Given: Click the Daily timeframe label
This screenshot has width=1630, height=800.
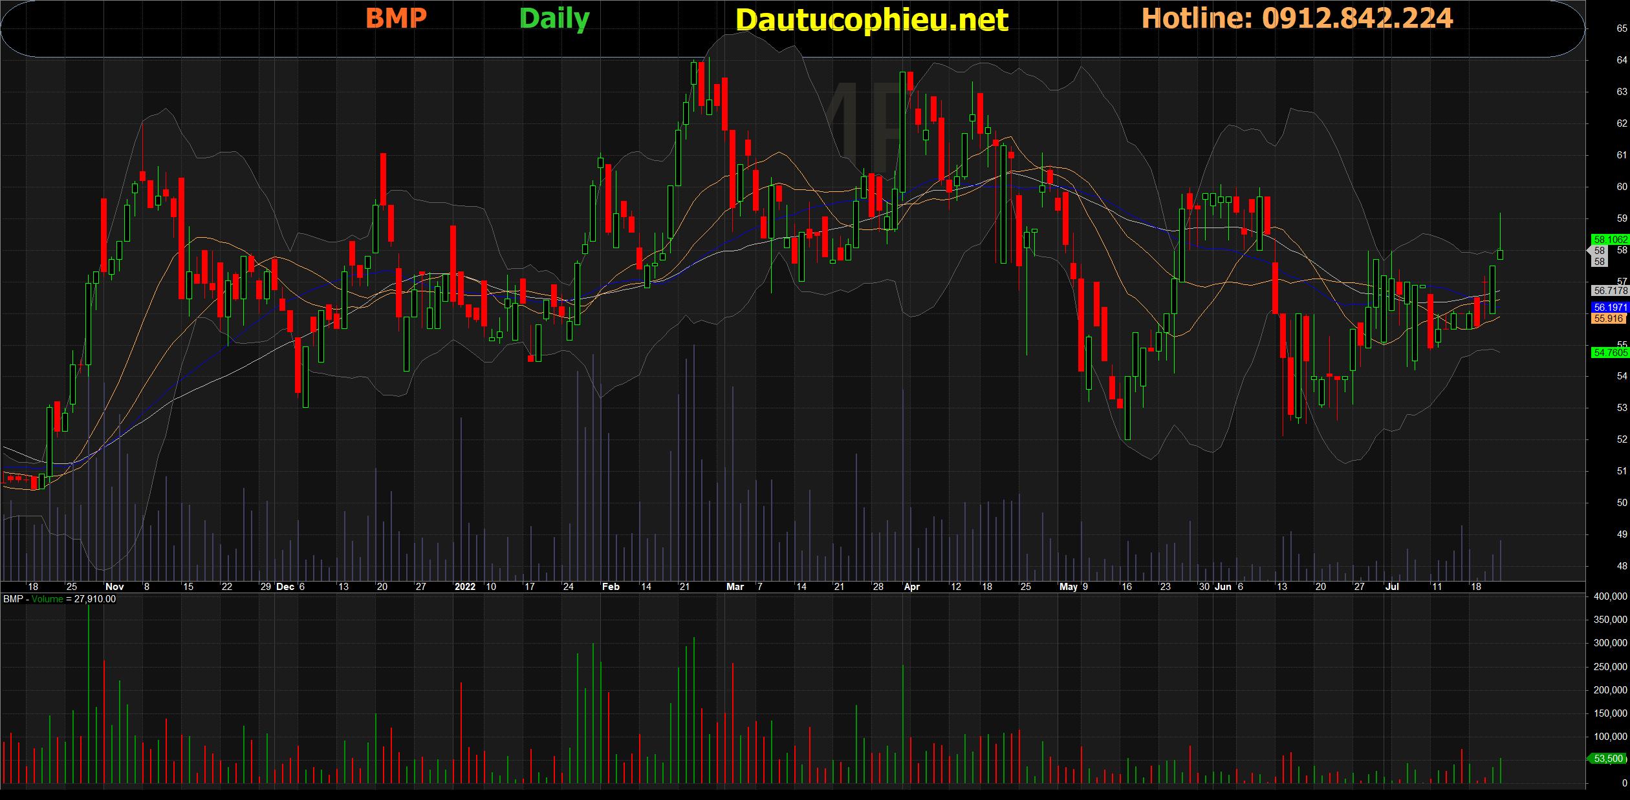Looking at the screenshot, I should [554, 18].
